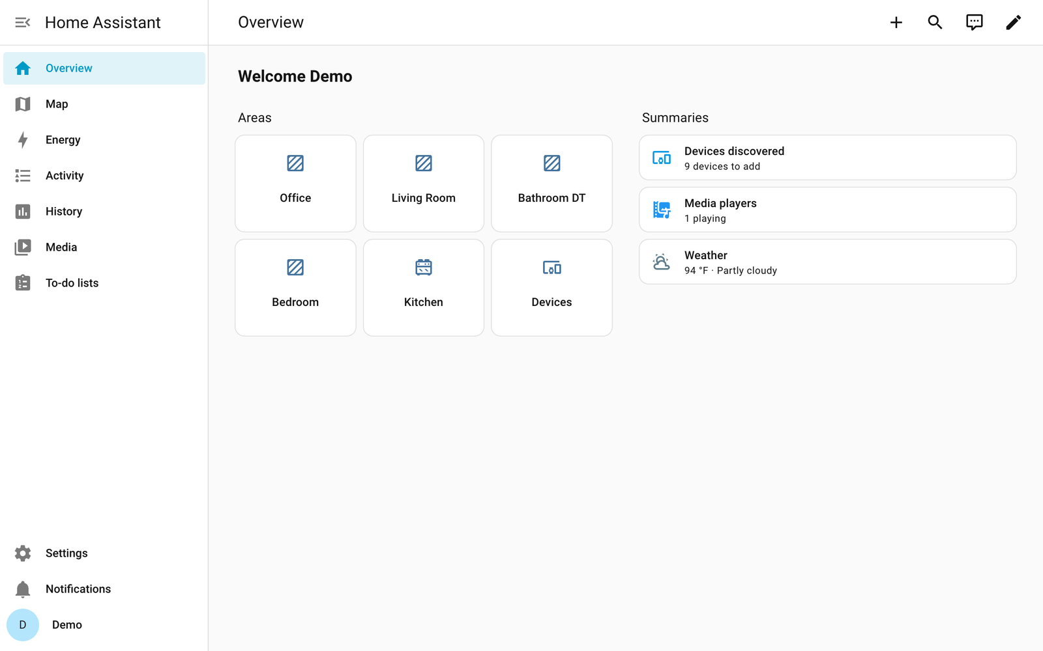Click the To-do lists clipboard icon

[x=23, y=283]
